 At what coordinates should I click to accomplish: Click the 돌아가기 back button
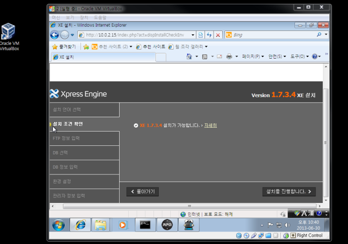click(143, 192)
